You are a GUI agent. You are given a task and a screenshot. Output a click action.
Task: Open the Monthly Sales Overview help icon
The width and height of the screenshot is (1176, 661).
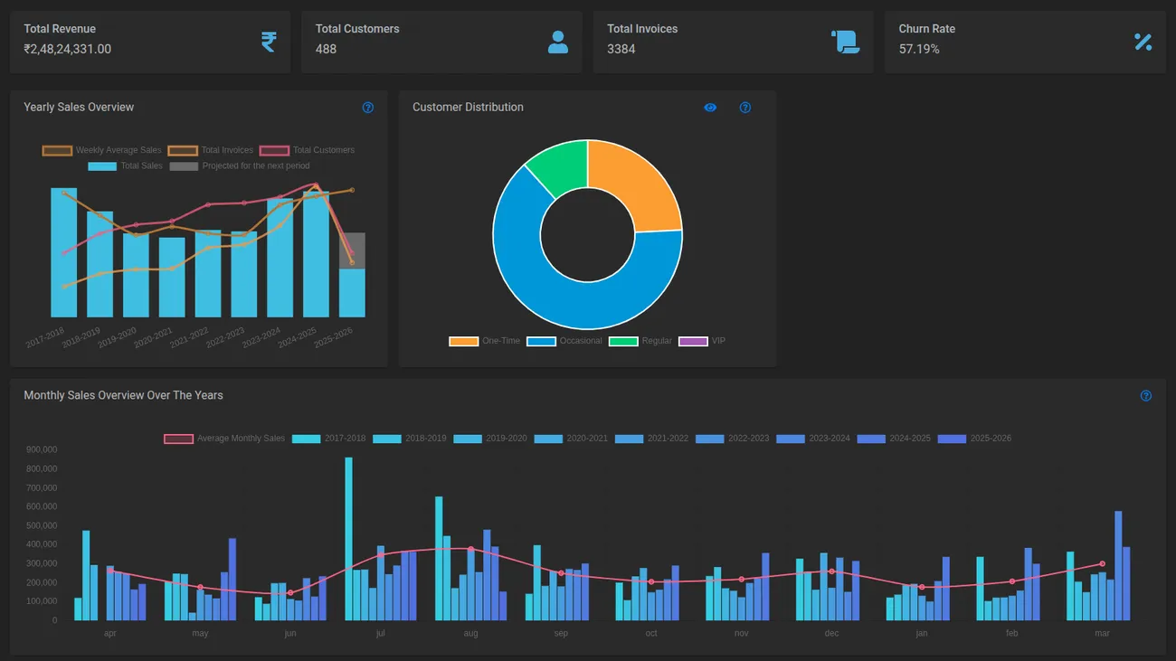1146,395
